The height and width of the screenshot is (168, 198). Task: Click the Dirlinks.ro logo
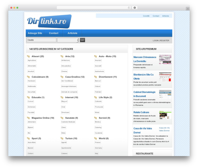point(49,21)
